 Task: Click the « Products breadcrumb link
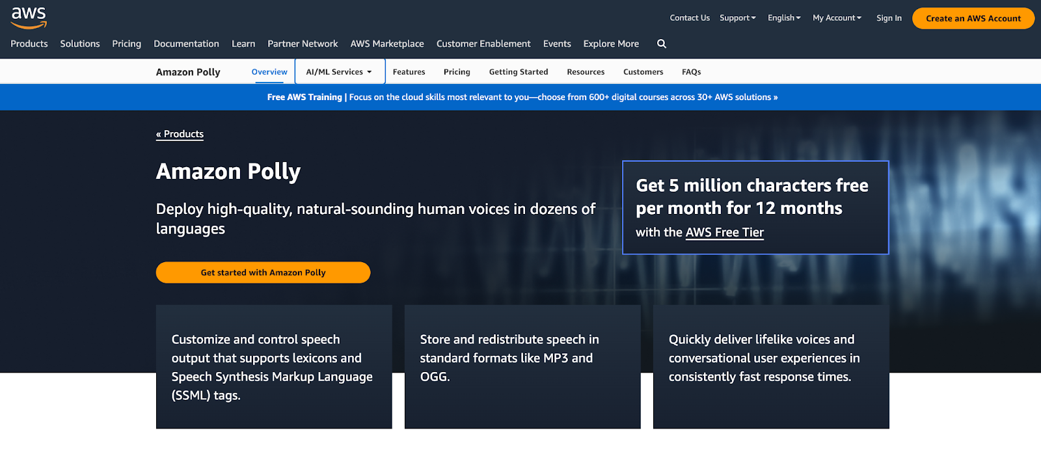180,134
